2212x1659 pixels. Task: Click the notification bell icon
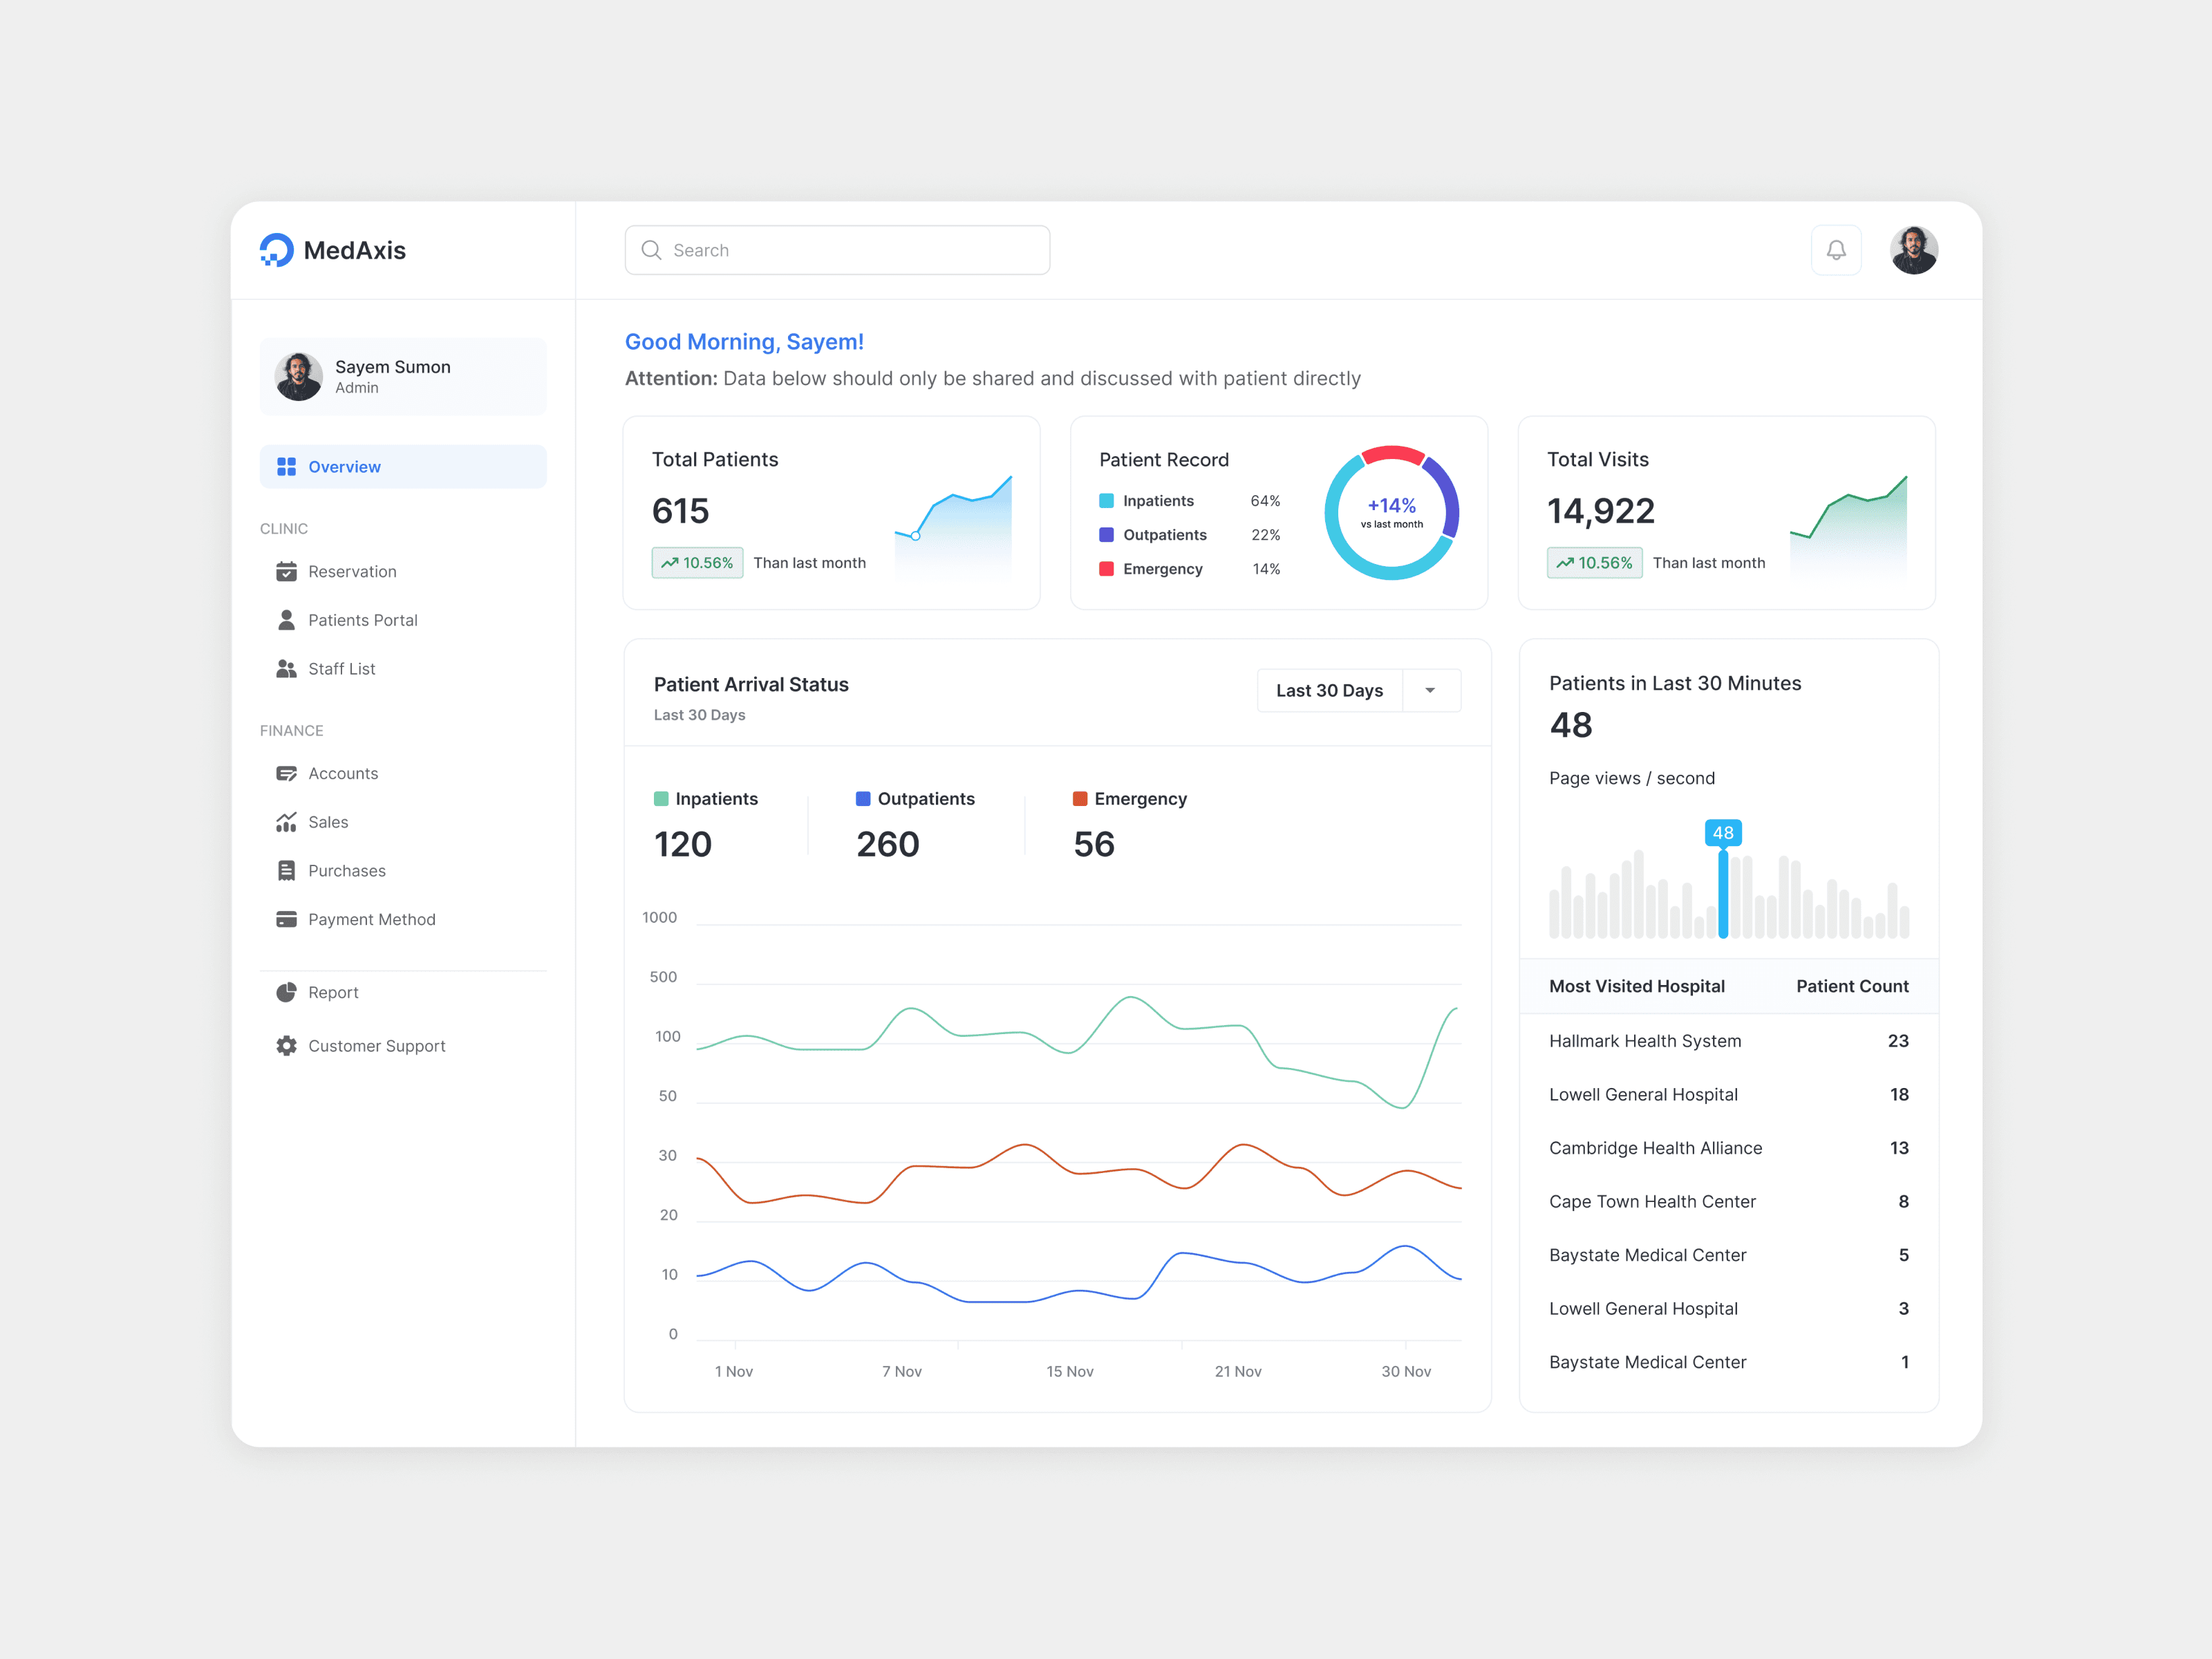click(x=1835, y=250)
